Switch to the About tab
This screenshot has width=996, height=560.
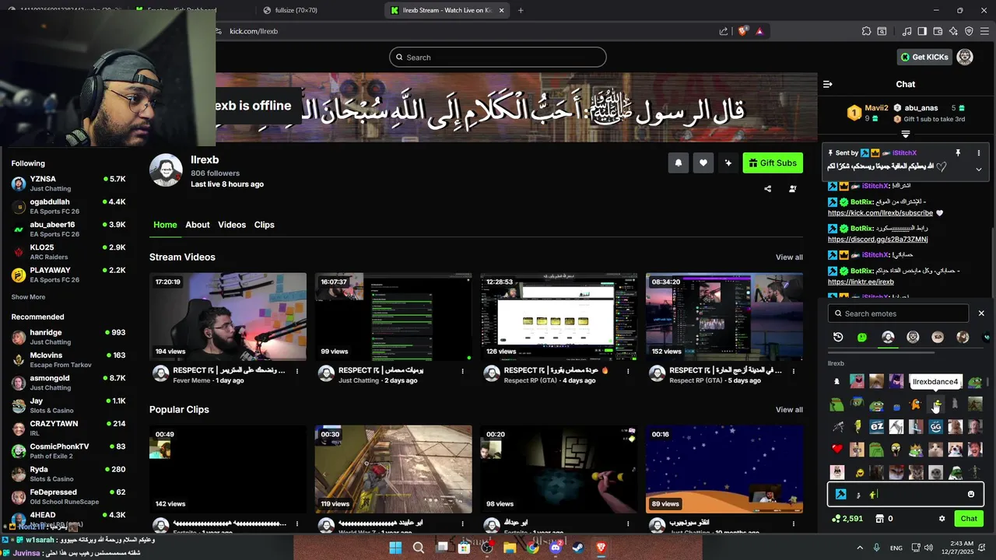[198, 225]
